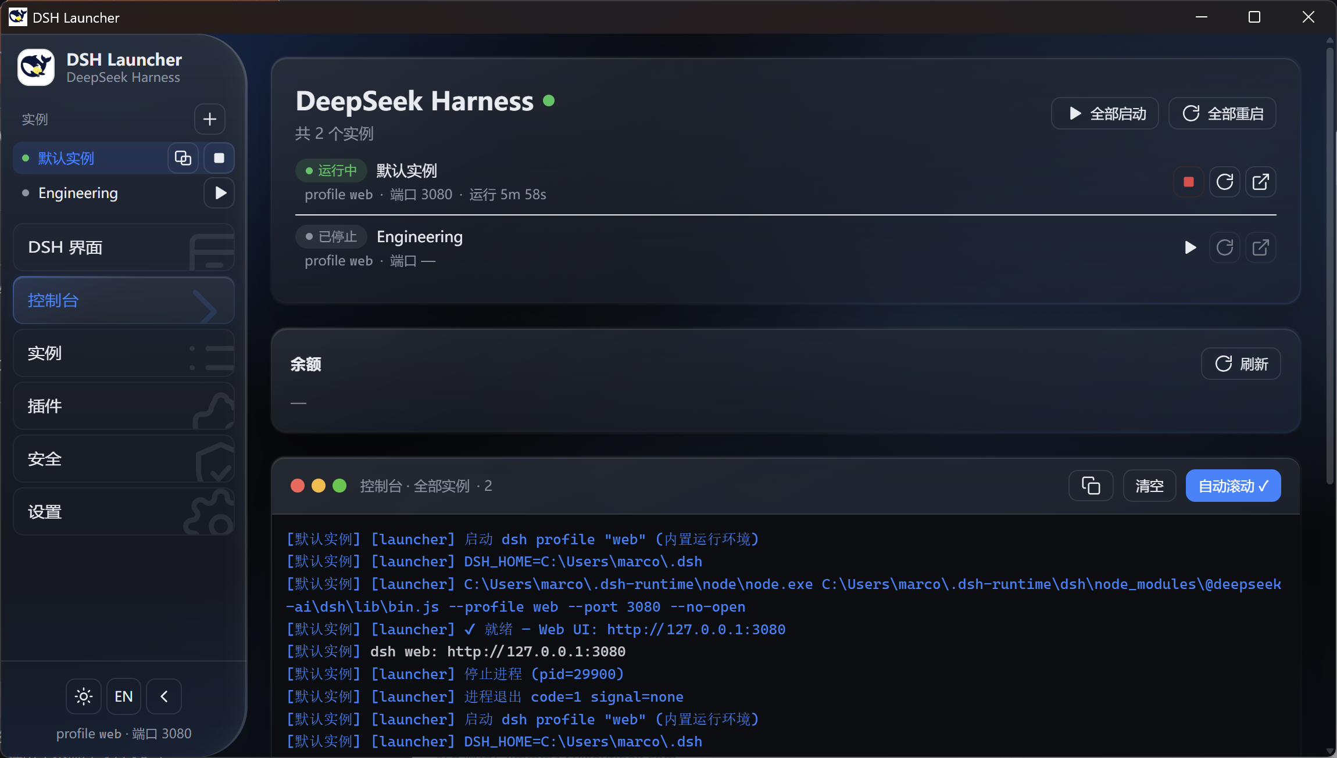
Task: Toggle 自动滚动 auto-scroll
Action: 1233,486
